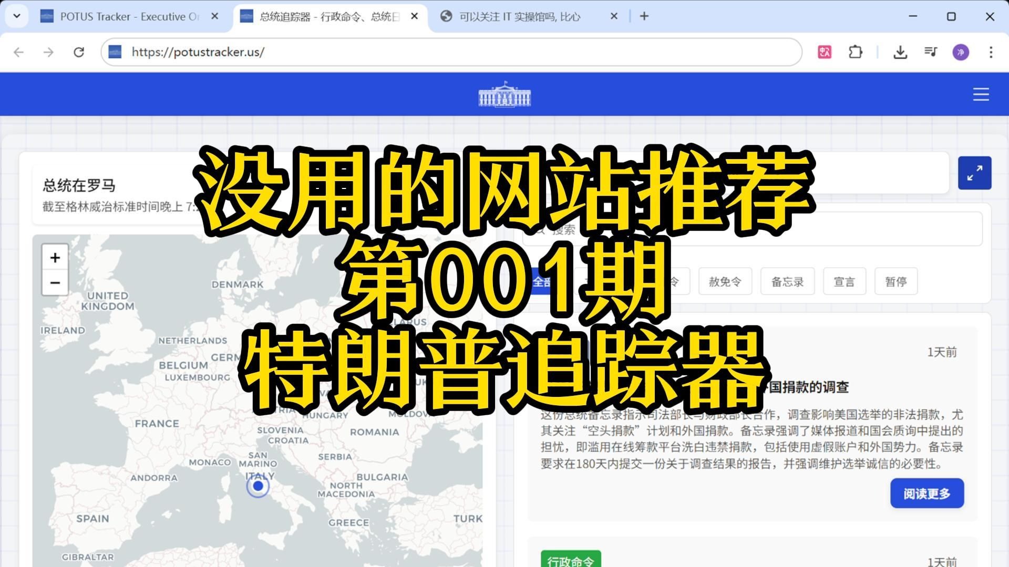Zoom out on the map

[55, 282]
